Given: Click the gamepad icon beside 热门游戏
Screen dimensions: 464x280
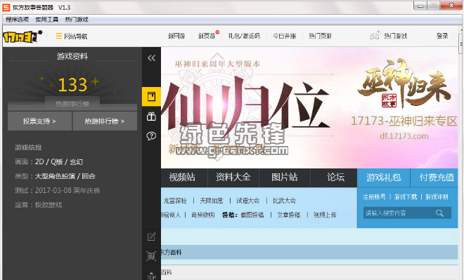Looking at the screenshot, I should 375,36.
